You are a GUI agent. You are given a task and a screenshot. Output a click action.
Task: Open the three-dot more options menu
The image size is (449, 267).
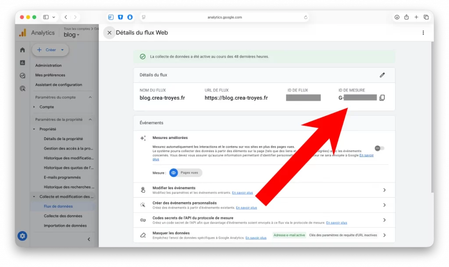tap(423, 32)
